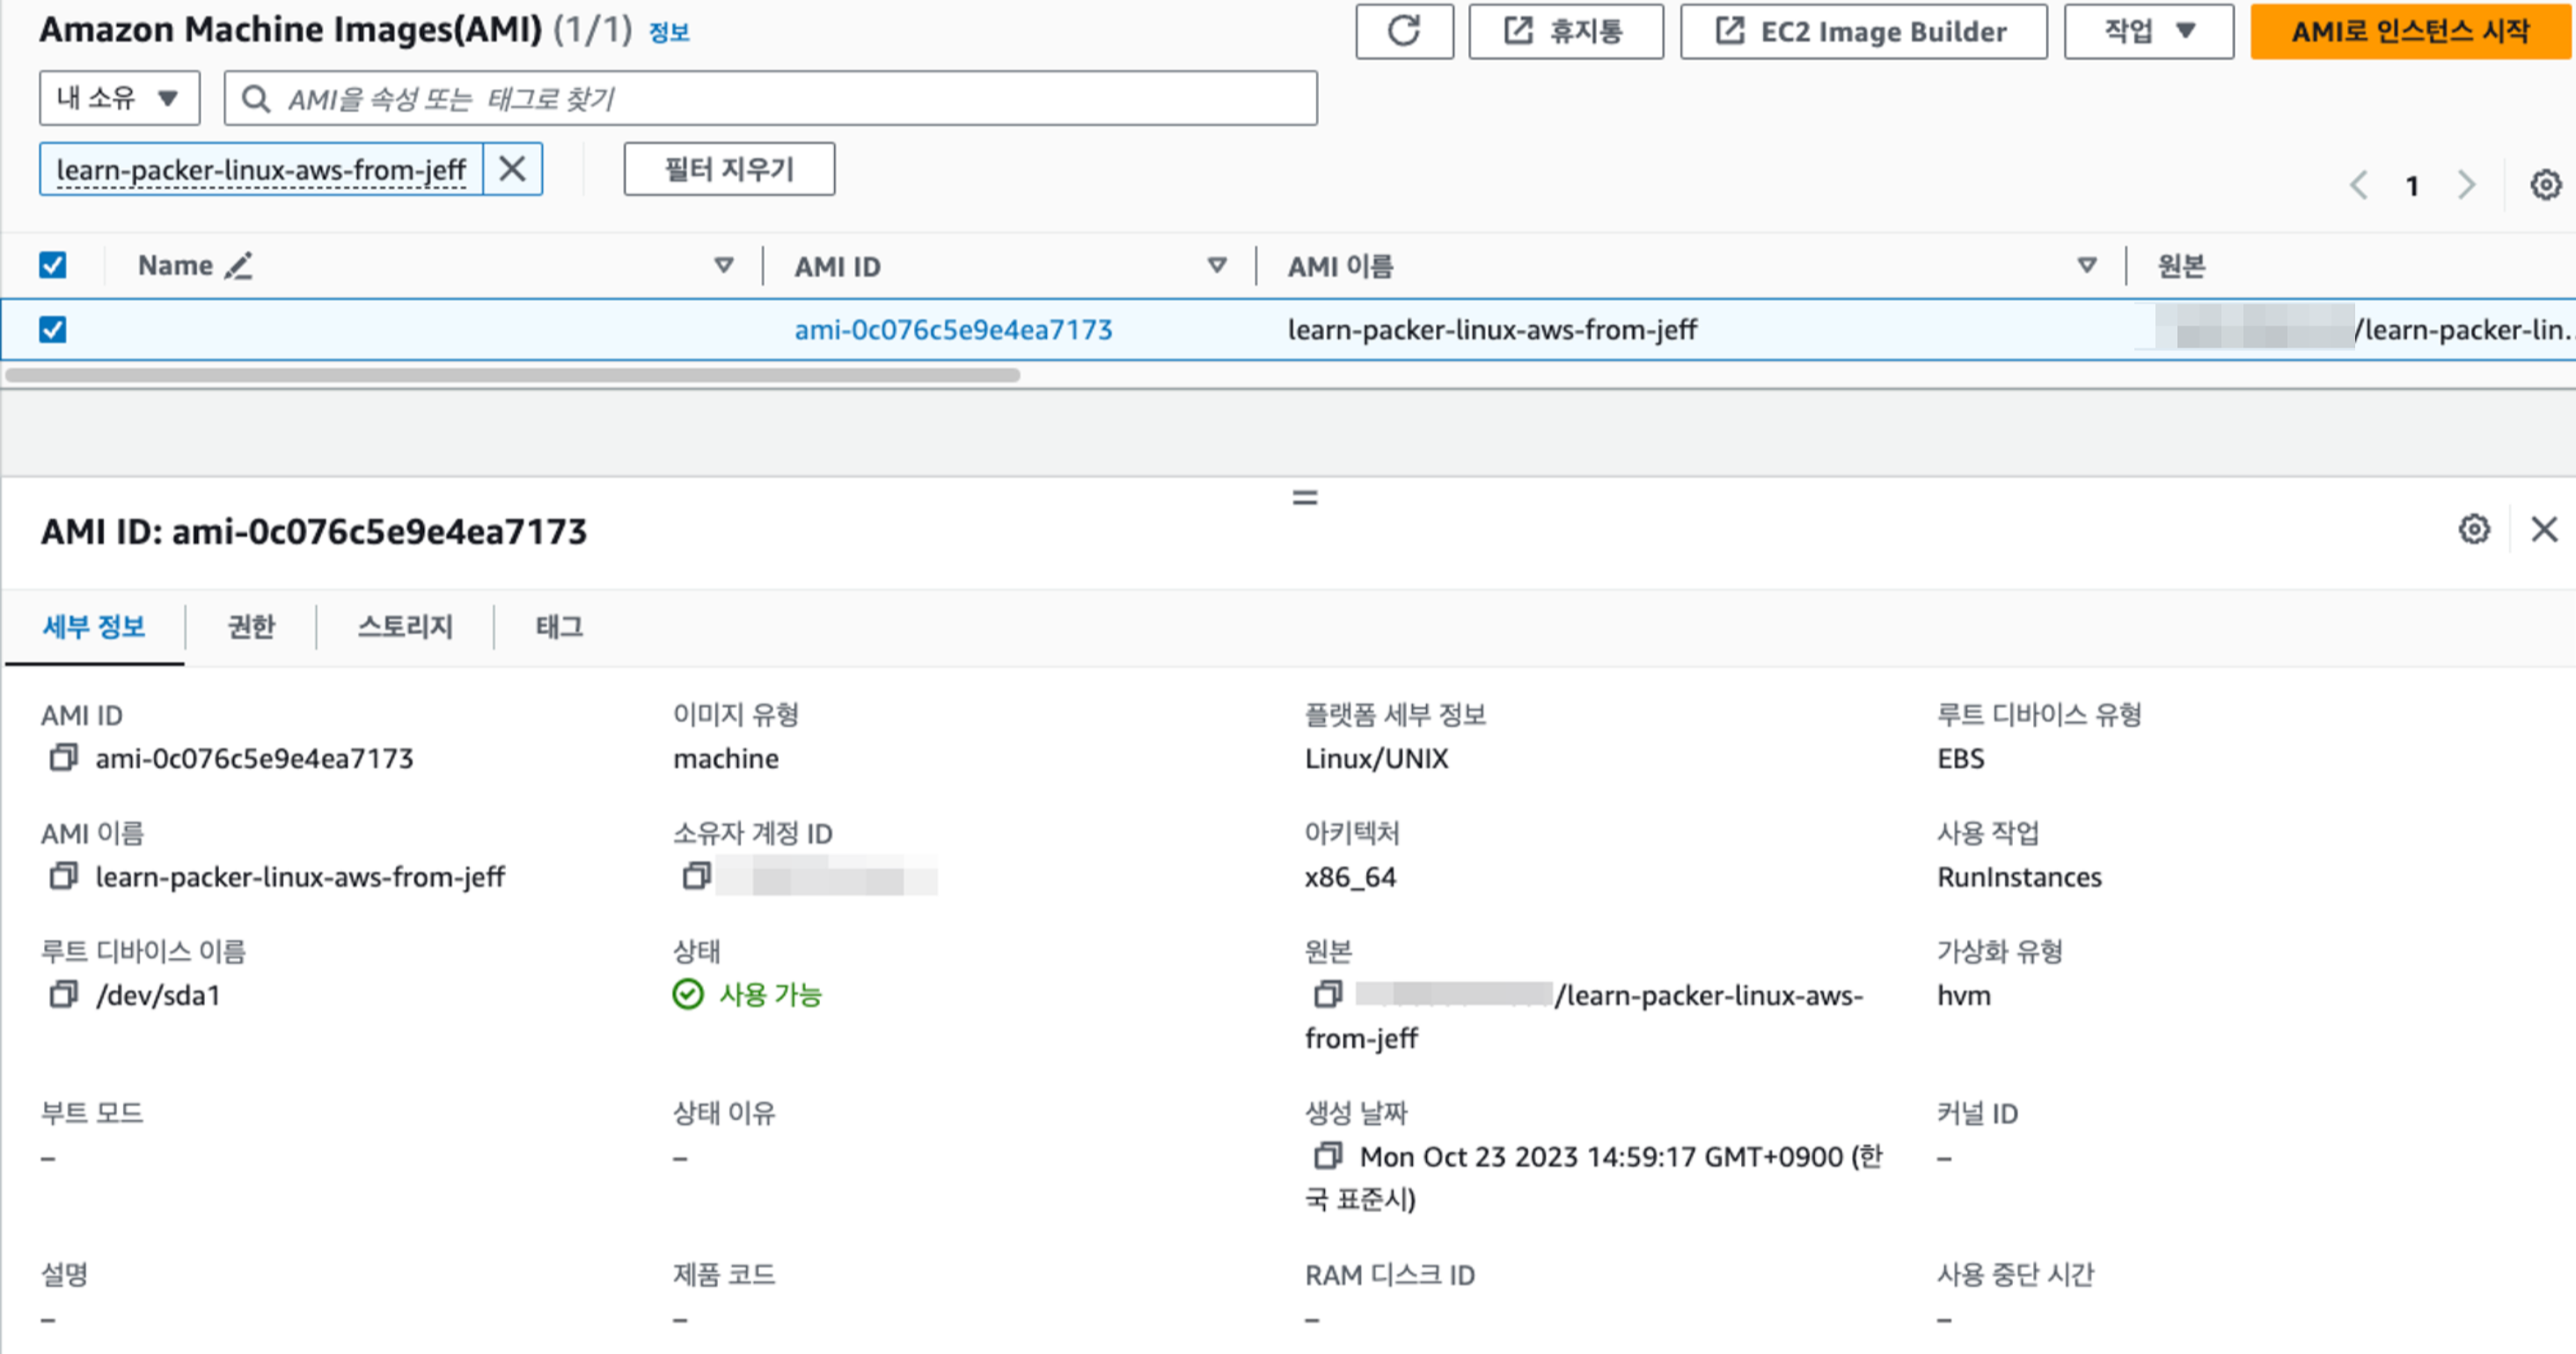Sort by the Name column arrow

coord(724,266)
